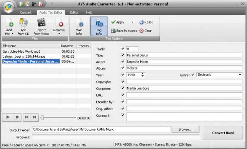Click the Remove file icon
Image resolution: width=247 pixels, height=149 pixels.
pyautogui.click(x=59, y=23)
